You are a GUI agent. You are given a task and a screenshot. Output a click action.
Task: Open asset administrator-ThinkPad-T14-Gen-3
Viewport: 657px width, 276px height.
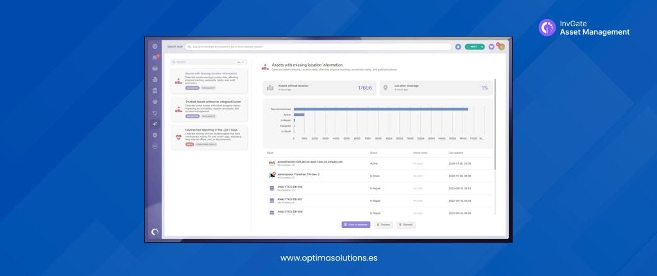pos(298,174)
